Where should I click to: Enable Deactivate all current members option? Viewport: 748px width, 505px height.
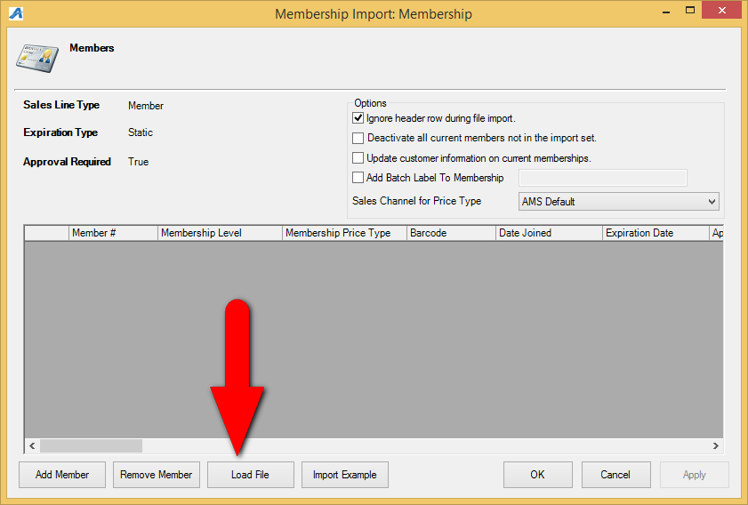[x=358, y=138]
